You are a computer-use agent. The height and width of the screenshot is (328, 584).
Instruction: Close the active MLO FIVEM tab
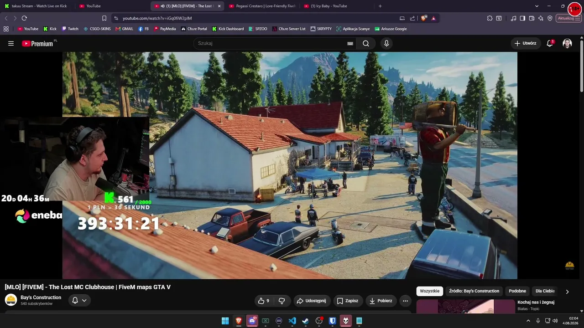pos(219,6)
